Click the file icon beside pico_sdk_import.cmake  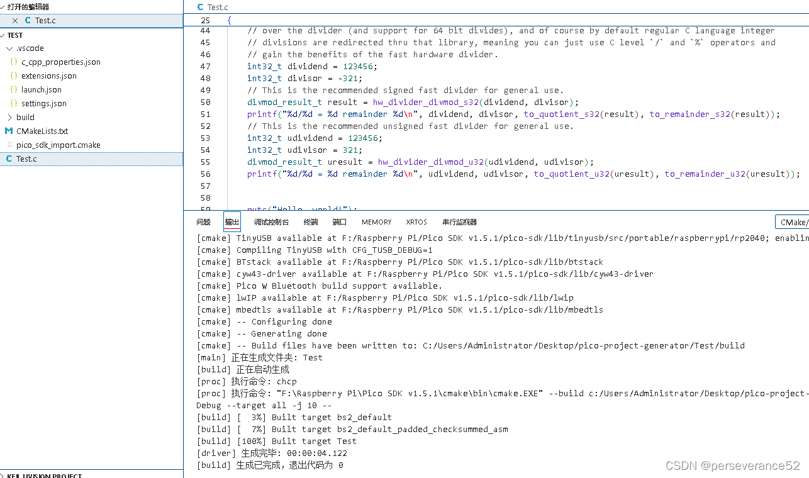[9, 145]
